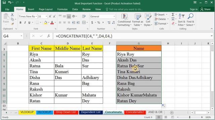Screen dimensions: 215x120
Task: Apply accounting dollar number format
Action: click(92, 22)
